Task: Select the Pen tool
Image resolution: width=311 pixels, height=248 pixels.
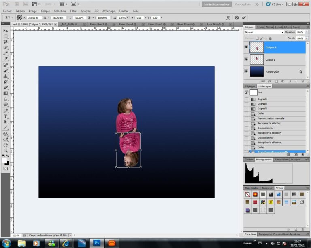Action: [6, 111]
